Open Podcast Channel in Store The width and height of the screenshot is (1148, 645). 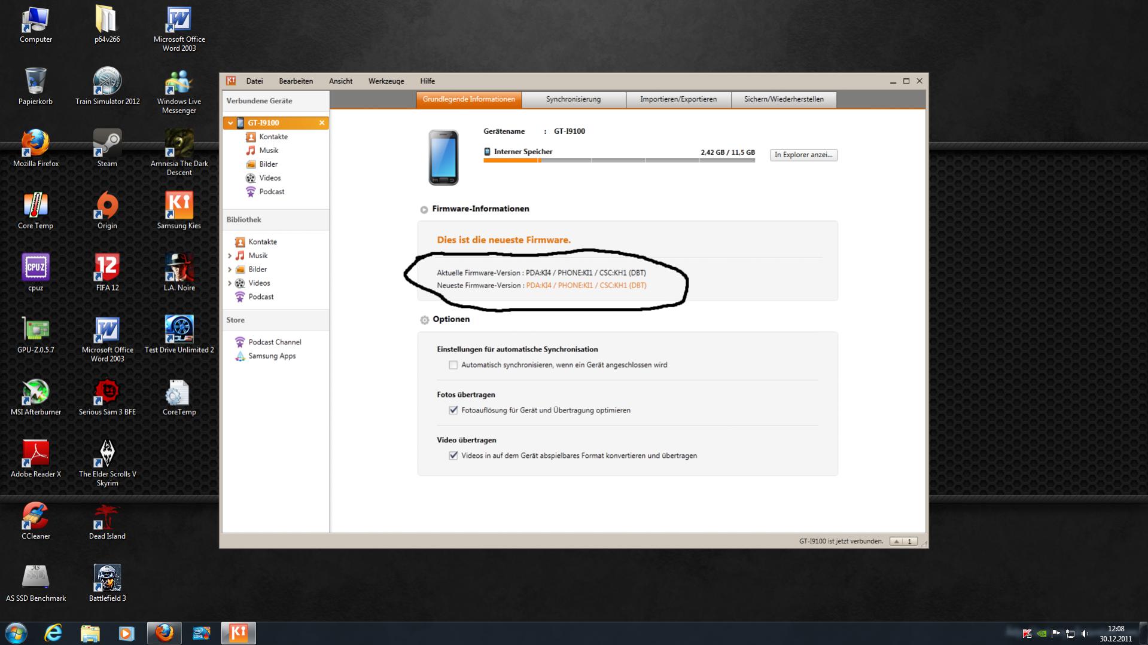point(268,343)
